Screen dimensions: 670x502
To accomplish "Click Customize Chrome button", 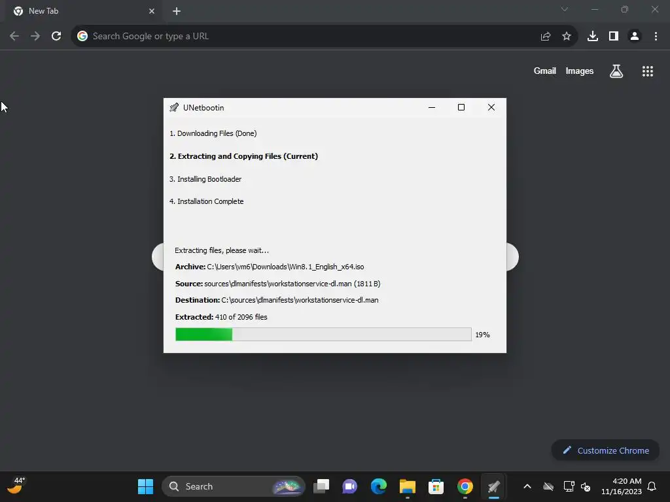I will 605,450.
